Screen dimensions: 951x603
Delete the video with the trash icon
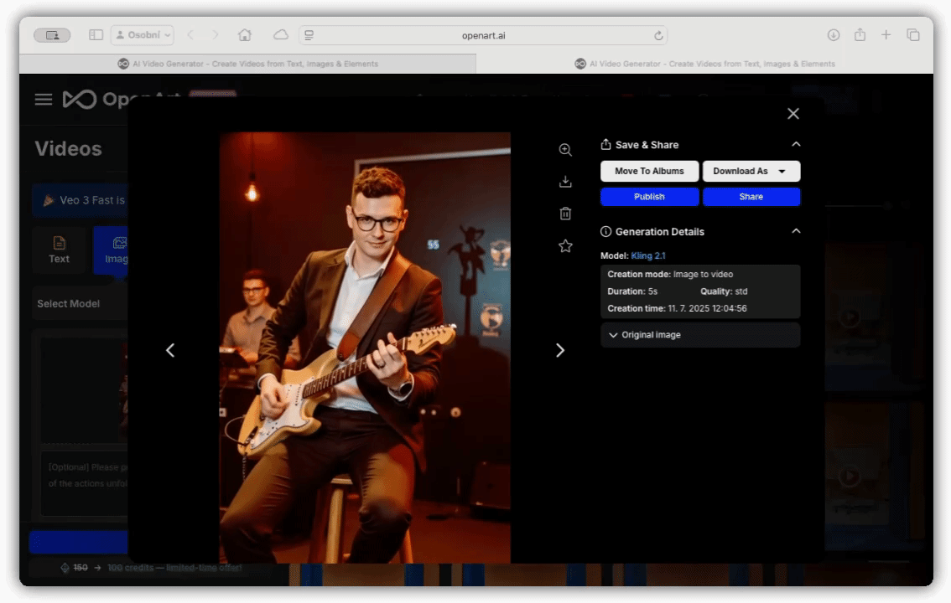click(x=565, y=214)
